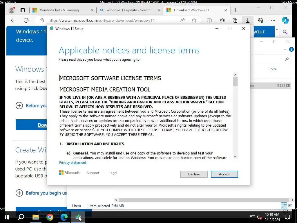Viewport: 297px width, 223px height.
Task: Activate Read aloud icon in address bar
Action: coord(182,20)
